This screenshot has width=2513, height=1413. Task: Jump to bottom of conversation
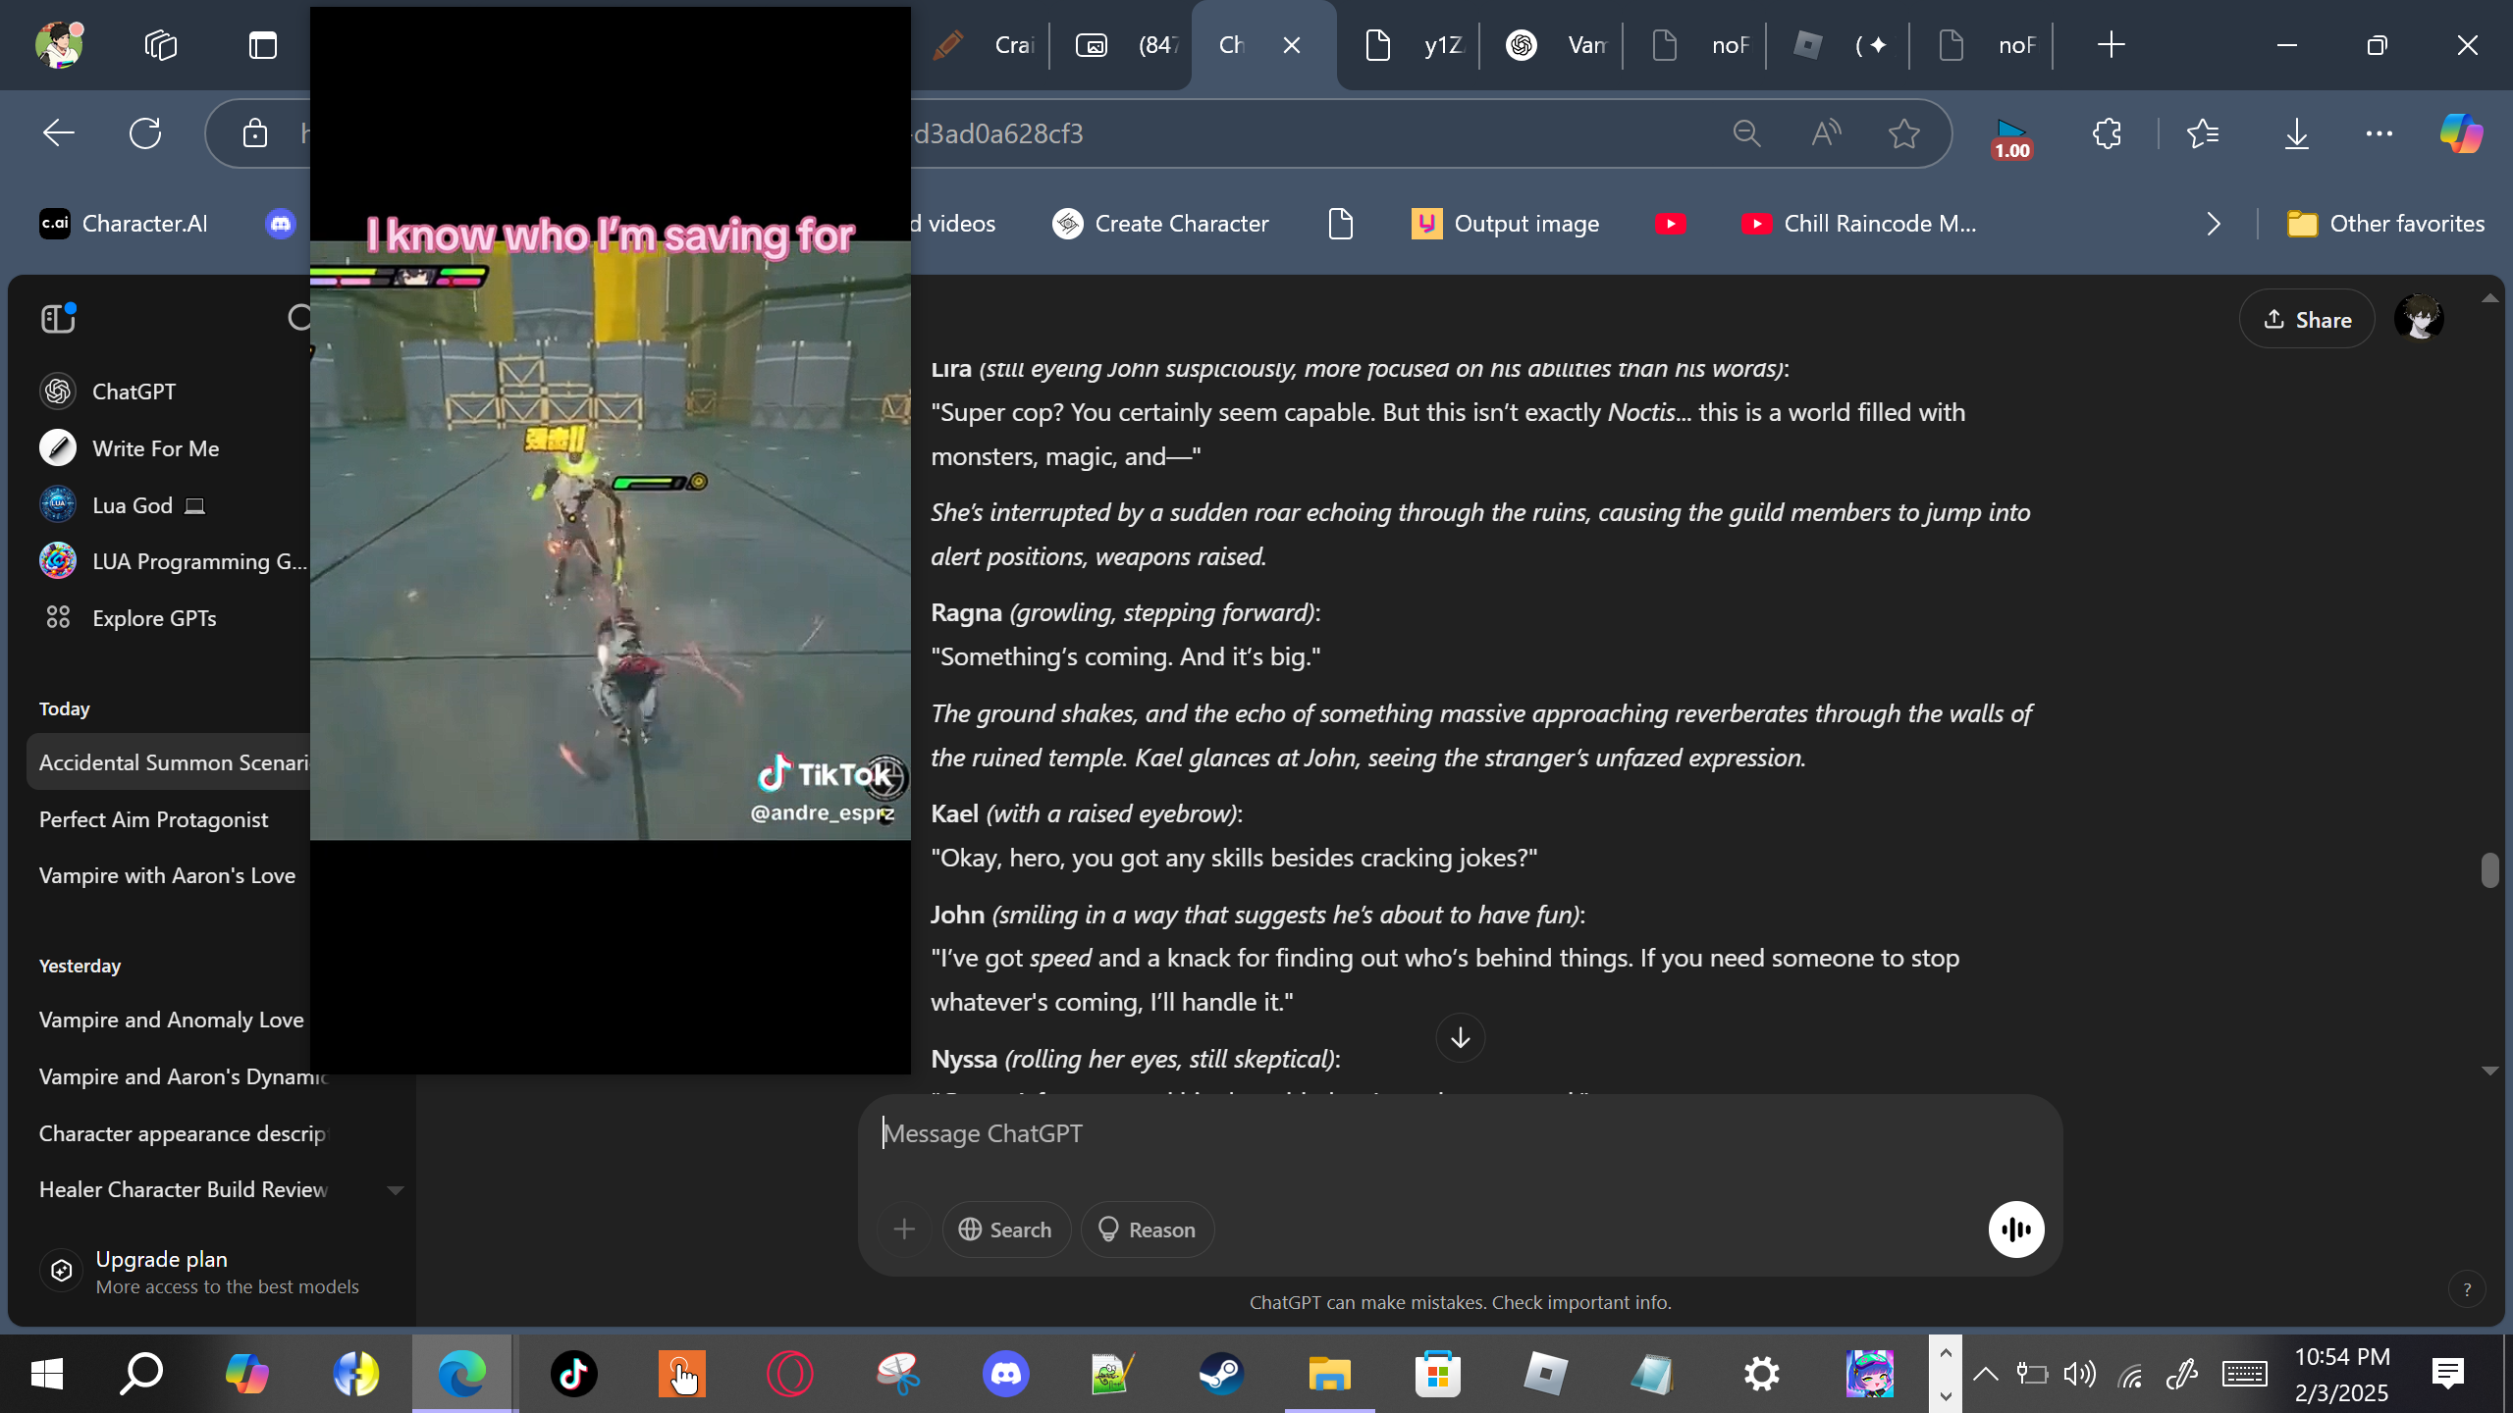click(1460, 1037)
